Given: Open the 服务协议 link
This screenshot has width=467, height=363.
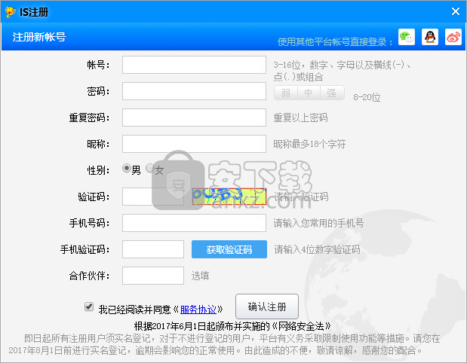Looking at the screenshot, I should tap(198, 309).
